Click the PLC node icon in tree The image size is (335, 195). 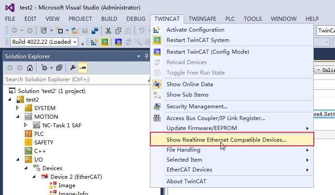28,134
